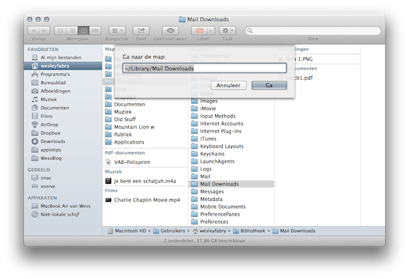The width and height of the screenshot is (409, 279).
Task: Select LaunchAgents folder
Action: 231,161
